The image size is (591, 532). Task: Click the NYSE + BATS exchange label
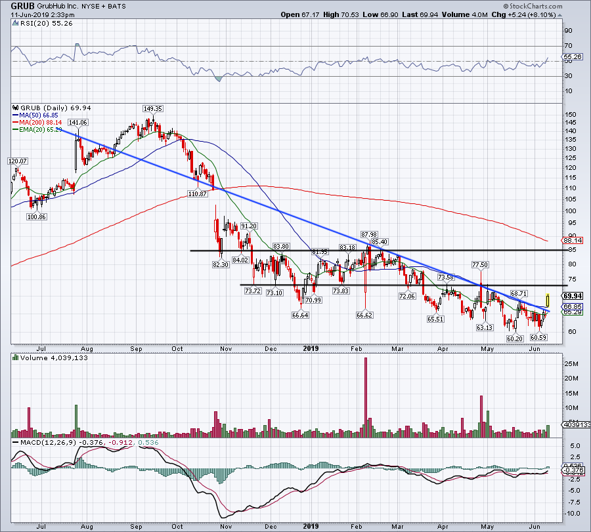tap(104, 7)
